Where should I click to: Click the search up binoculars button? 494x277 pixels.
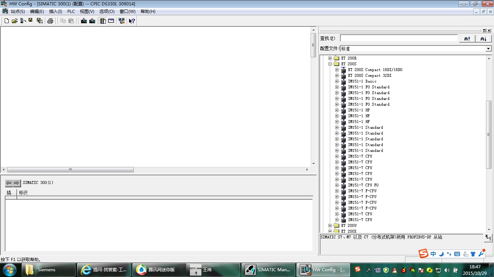click(x=467, y=39)
